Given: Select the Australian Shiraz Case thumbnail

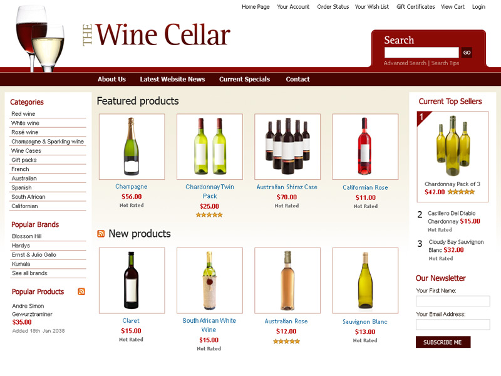Looking at the screenshot, I should coord(287,147).
